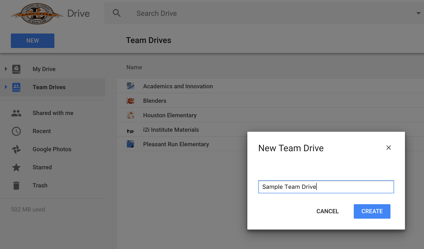
Task: Click the search magnifier icon
Action: point(117,13)
